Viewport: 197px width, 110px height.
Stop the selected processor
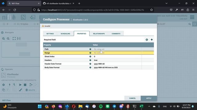tap(25, 85)
